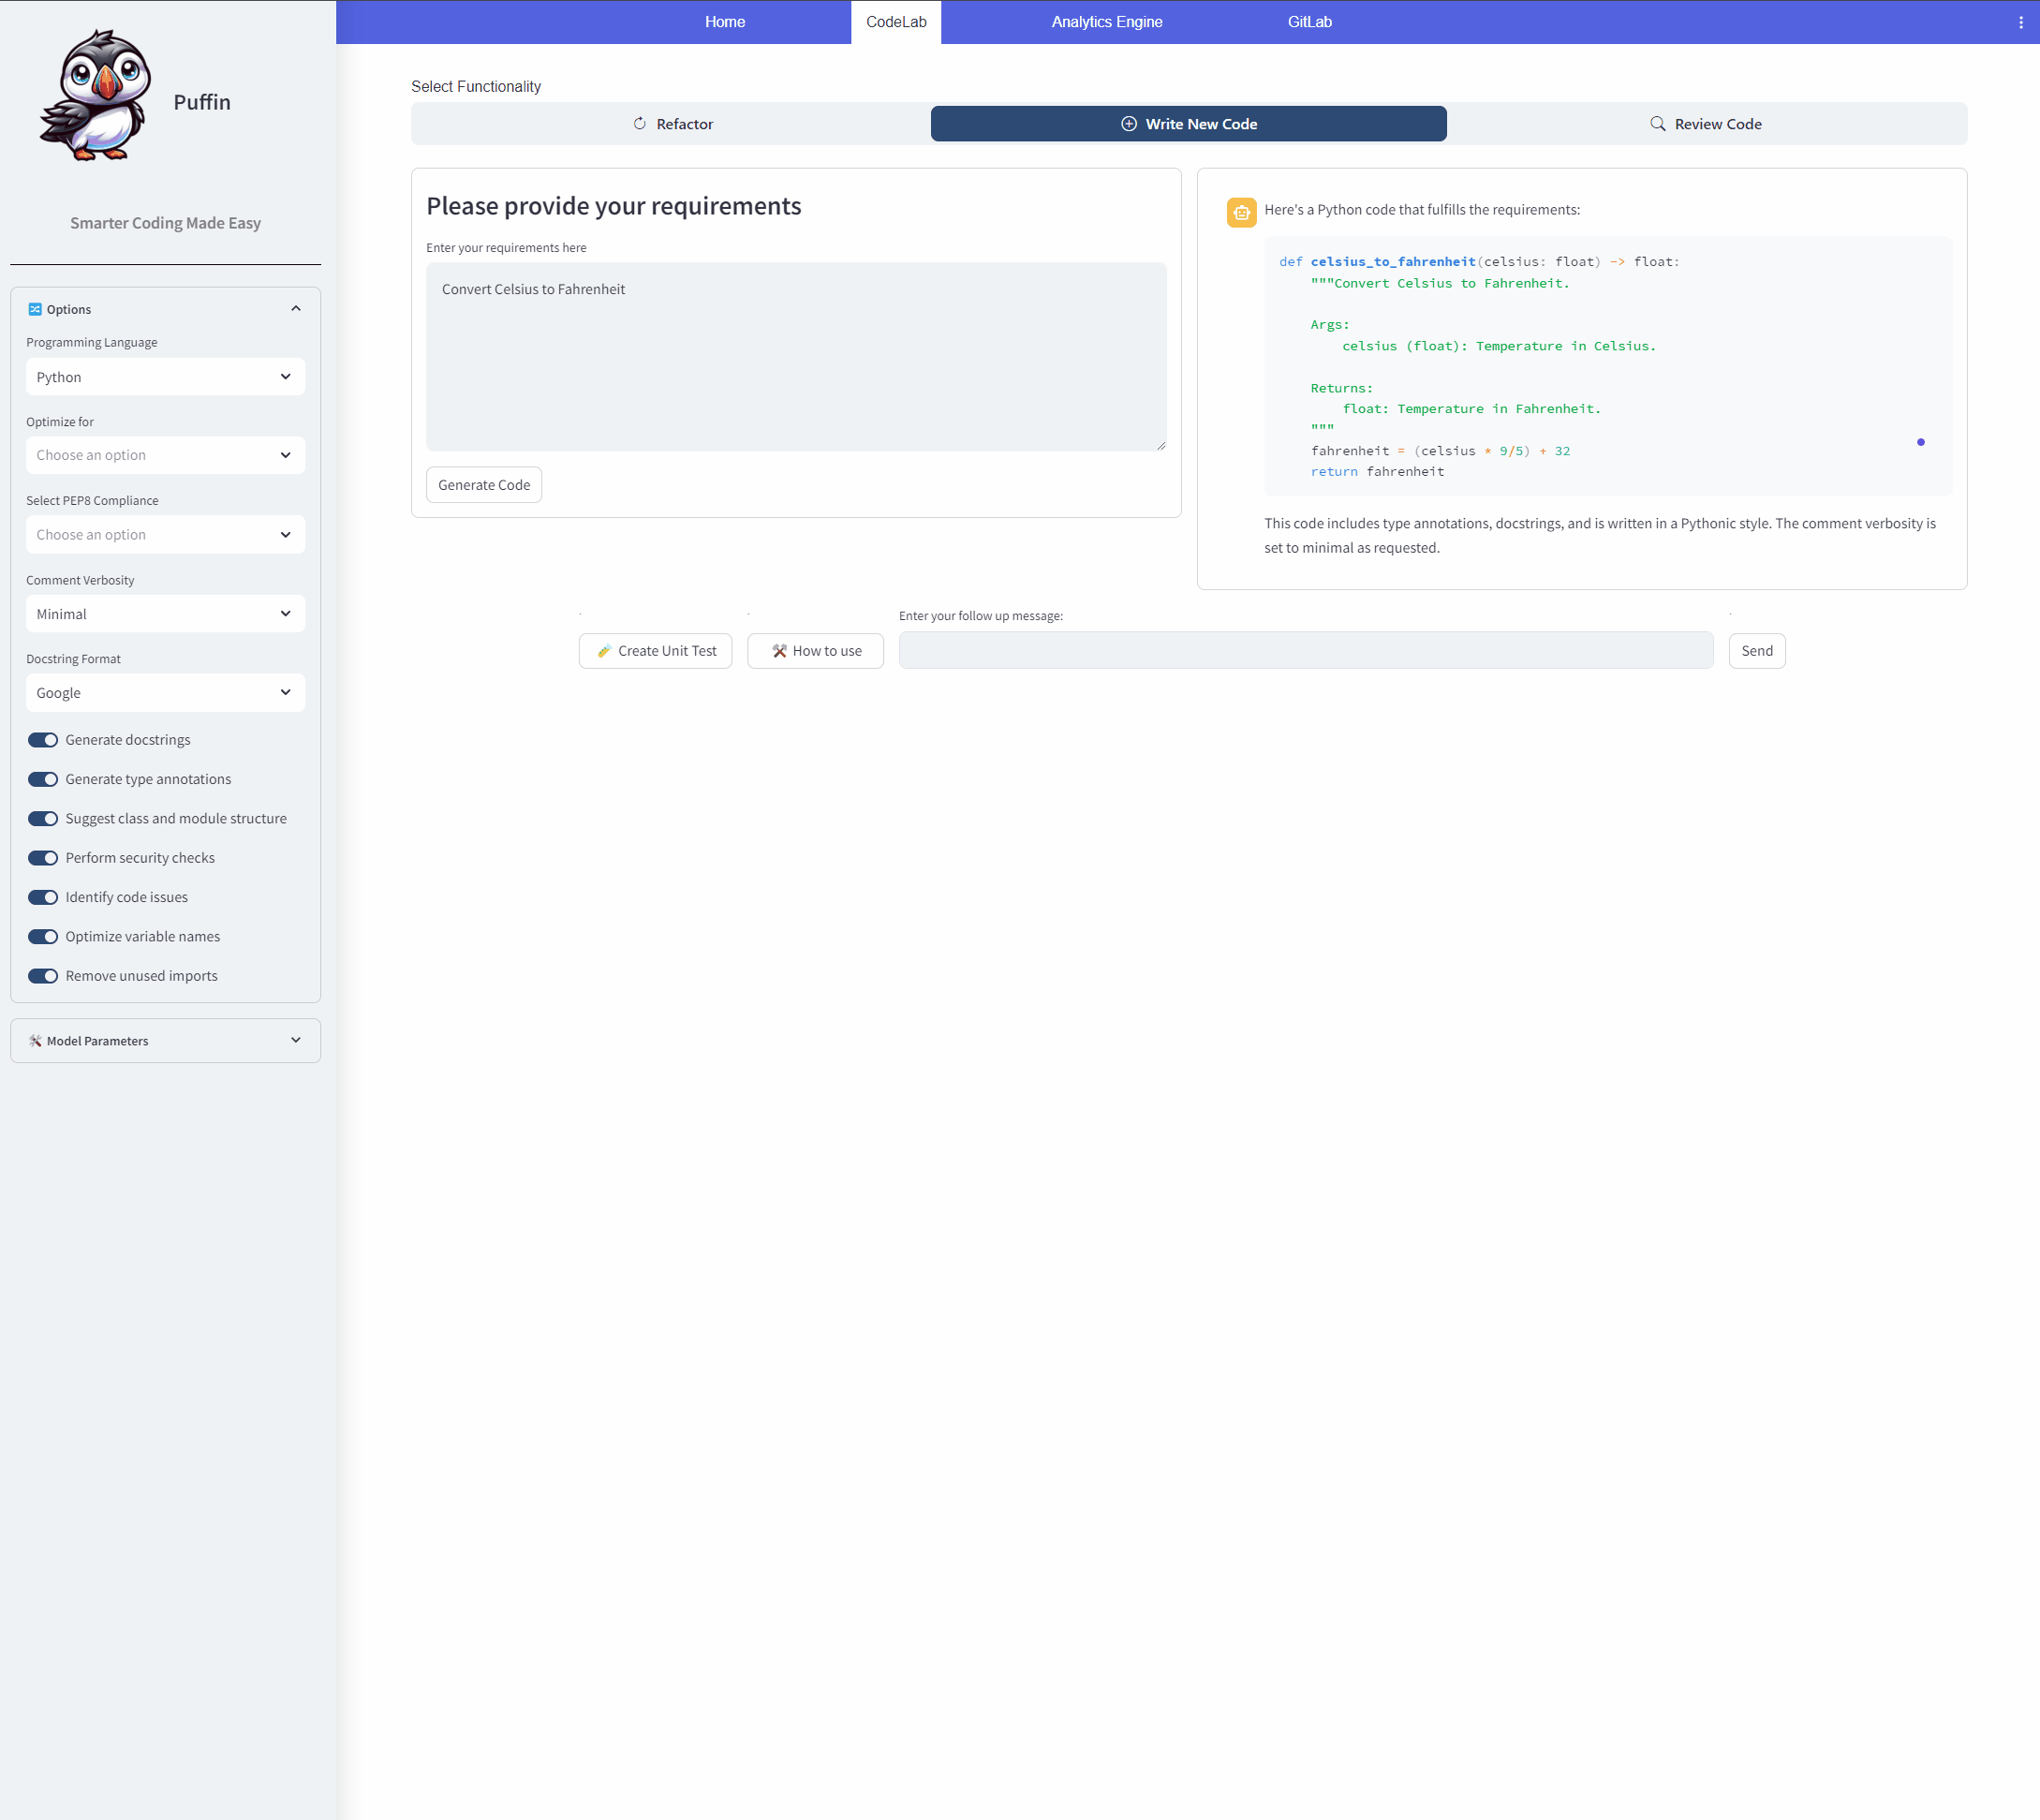The image size is (2040, 1820).
Task: Disable Generate docstrings toggle
Action: (x=43, y=740)
